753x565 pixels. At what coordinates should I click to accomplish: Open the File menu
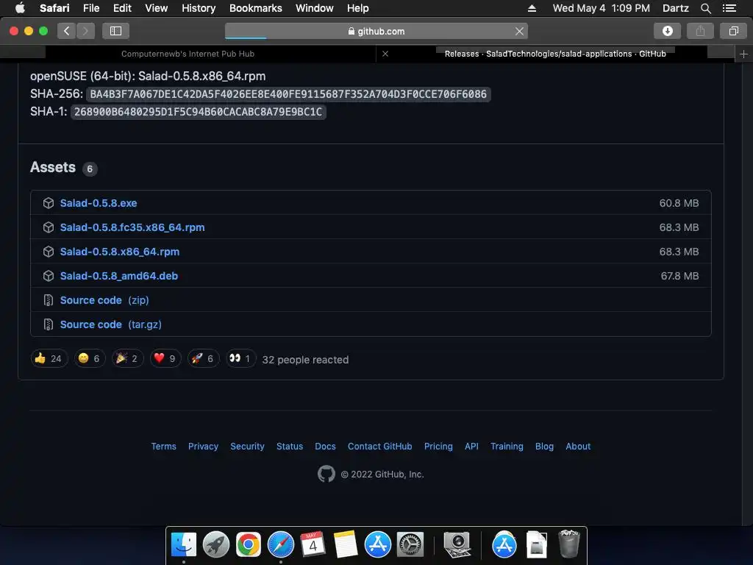click(90, 8)
